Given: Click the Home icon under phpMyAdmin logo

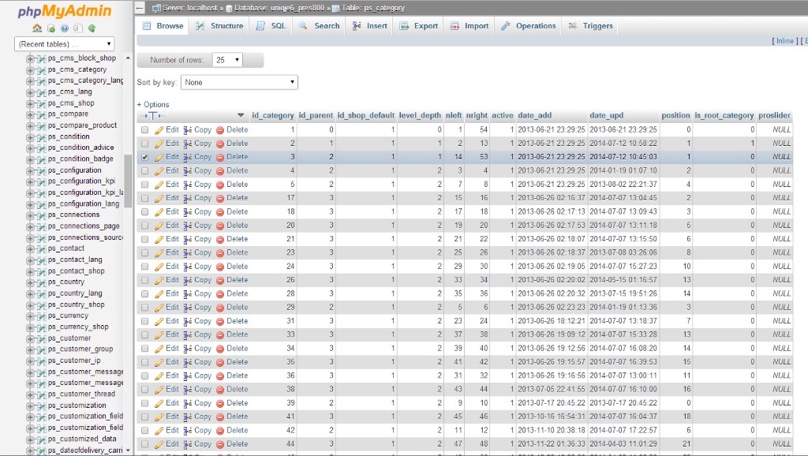Looking at the screenshot, I should tap(38, 28).
